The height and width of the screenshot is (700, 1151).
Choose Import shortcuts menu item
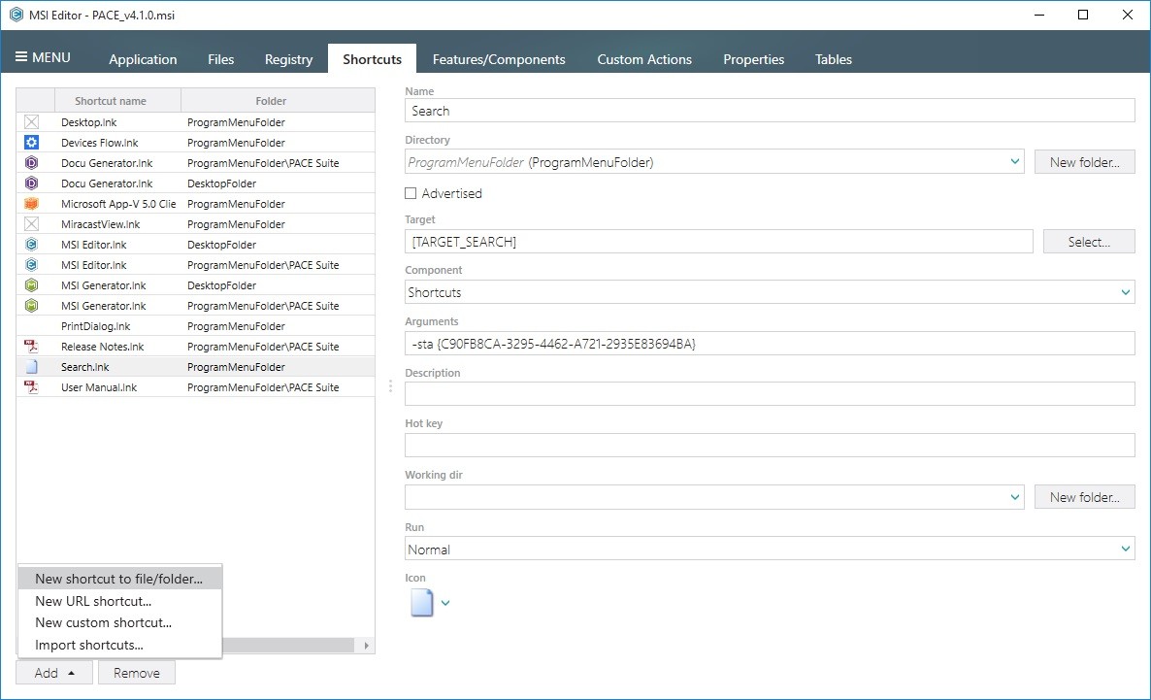tap(119, 645)
